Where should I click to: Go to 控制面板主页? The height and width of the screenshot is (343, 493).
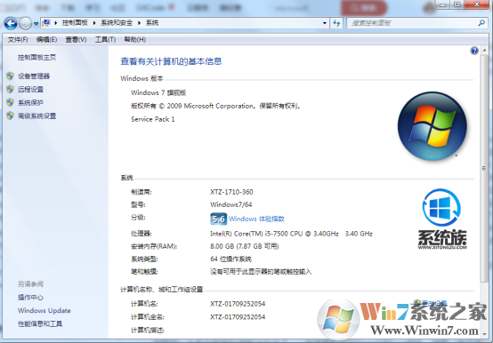click(x=37, y=58)
